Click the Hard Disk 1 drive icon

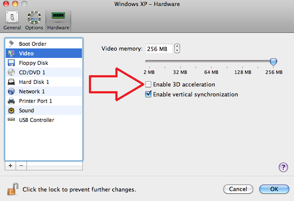tap(11, 82)
